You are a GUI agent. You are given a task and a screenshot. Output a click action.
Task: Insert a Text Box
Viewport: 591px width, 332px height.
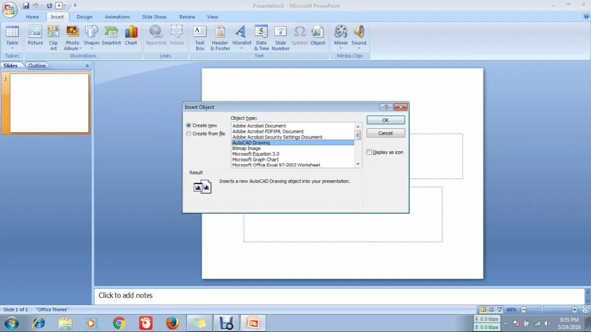[200, 38]
